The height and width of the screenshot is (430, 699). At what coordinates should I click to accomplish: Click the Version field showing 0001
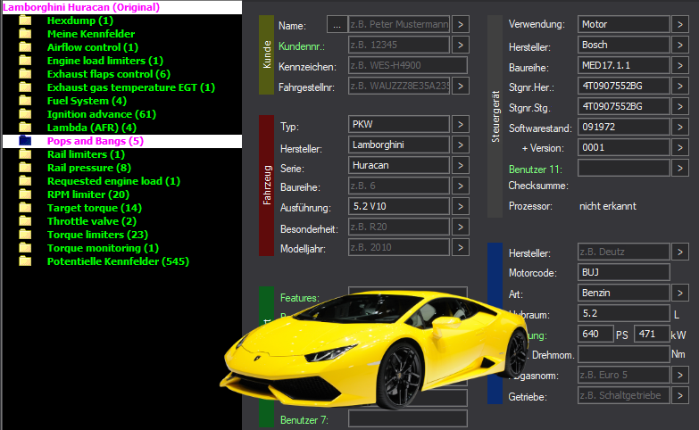(x=624, y=147)
